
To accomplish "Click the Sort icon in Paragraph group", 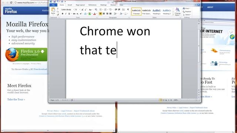I will [123, 10].
